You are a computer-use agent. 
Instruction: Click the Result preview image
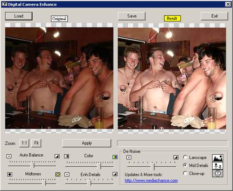[172, 78]
